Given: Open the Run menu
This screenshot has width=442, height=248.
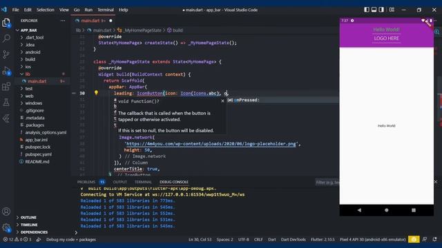Looking at the screenshot, I should click(x=88, y=10).
